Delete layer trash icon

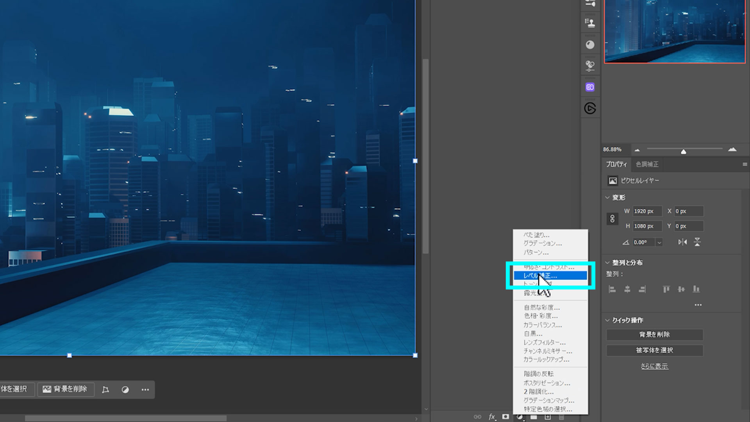click(561, 418)
